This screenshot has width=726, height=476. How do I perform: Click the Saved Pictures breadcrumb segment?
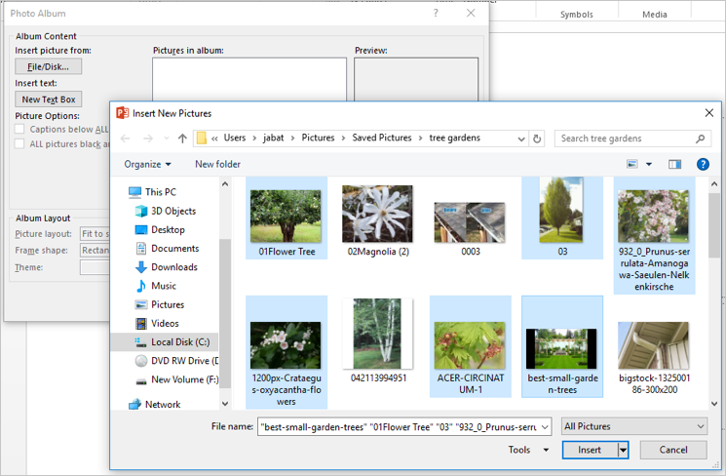click(x=382, y=139)
